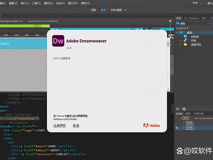Image resolution: width=213 pixels, height=160 pixels.
Task: Click the blue media query bar
Action: click(x=111, y=29)
